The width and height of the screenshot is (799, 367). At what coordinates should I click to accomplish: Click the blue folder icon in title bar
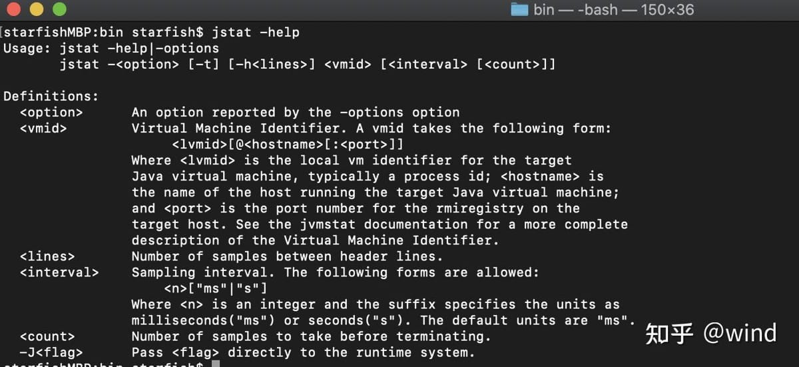[x=519, y=9]
